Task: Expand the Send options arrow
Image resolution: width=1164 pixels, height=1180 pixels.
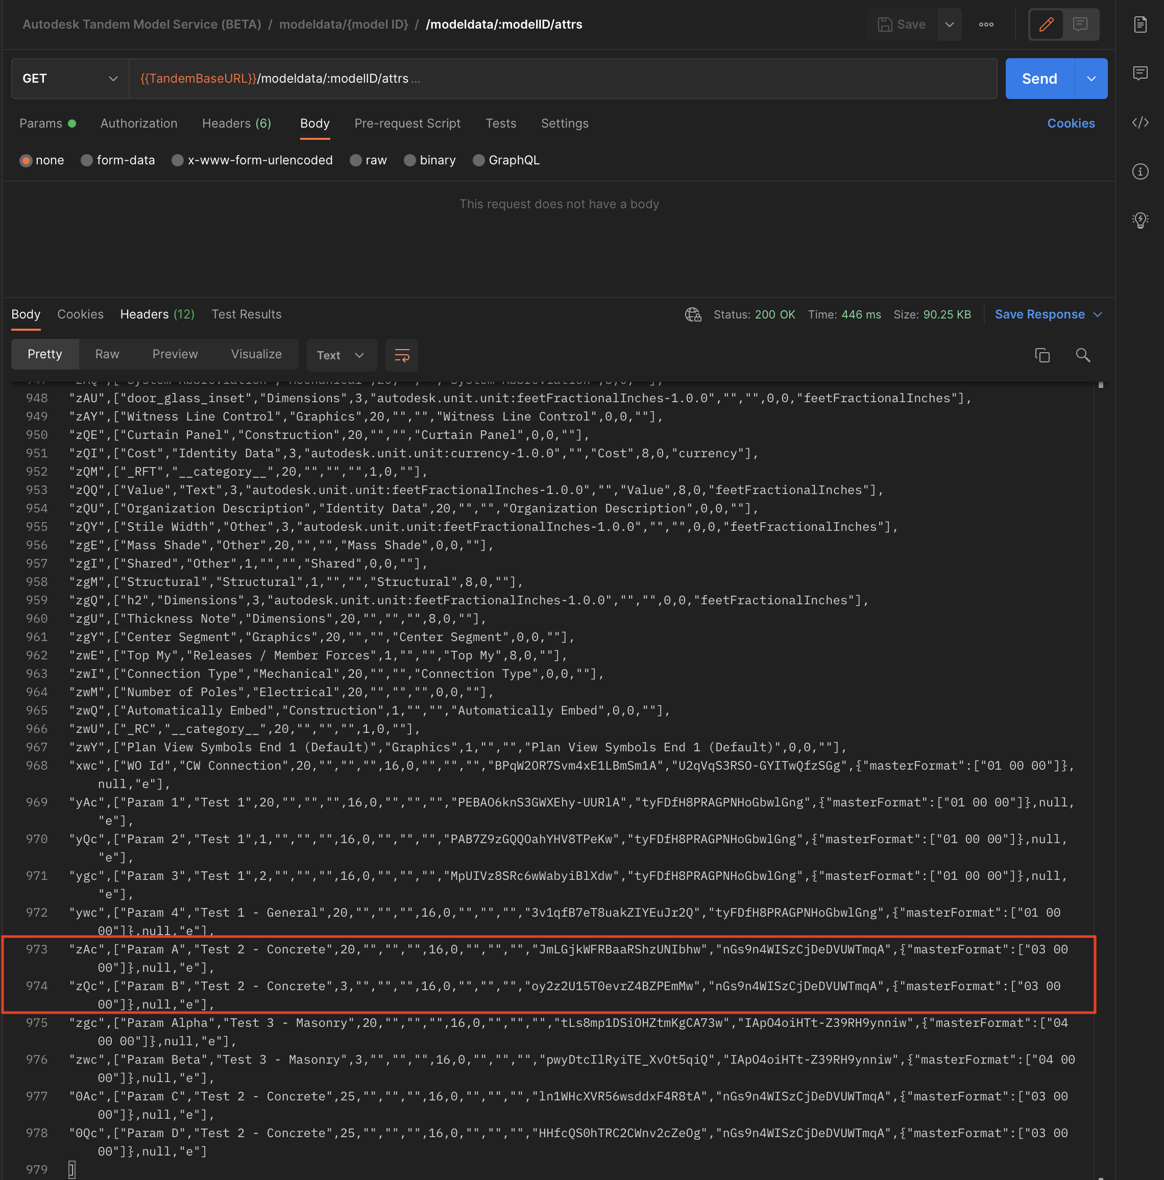Action: pos(1090,78)
